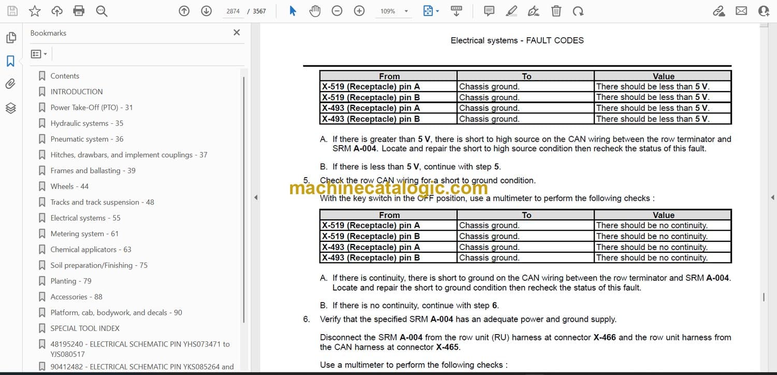
Task: Click the document vertical scrollbar thumb
Action: pyautogui.click(x=764, y=297)
